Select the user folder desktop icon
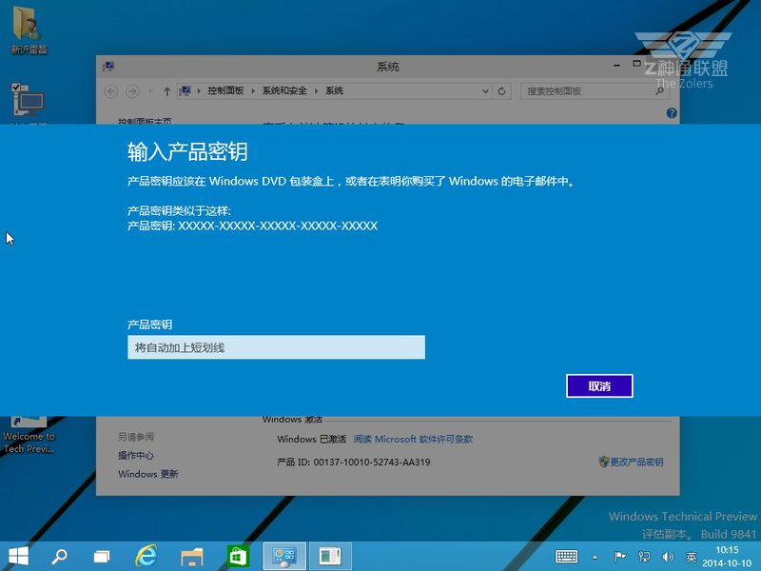Viewport: 761px width, 571px height. coord(29,30)
